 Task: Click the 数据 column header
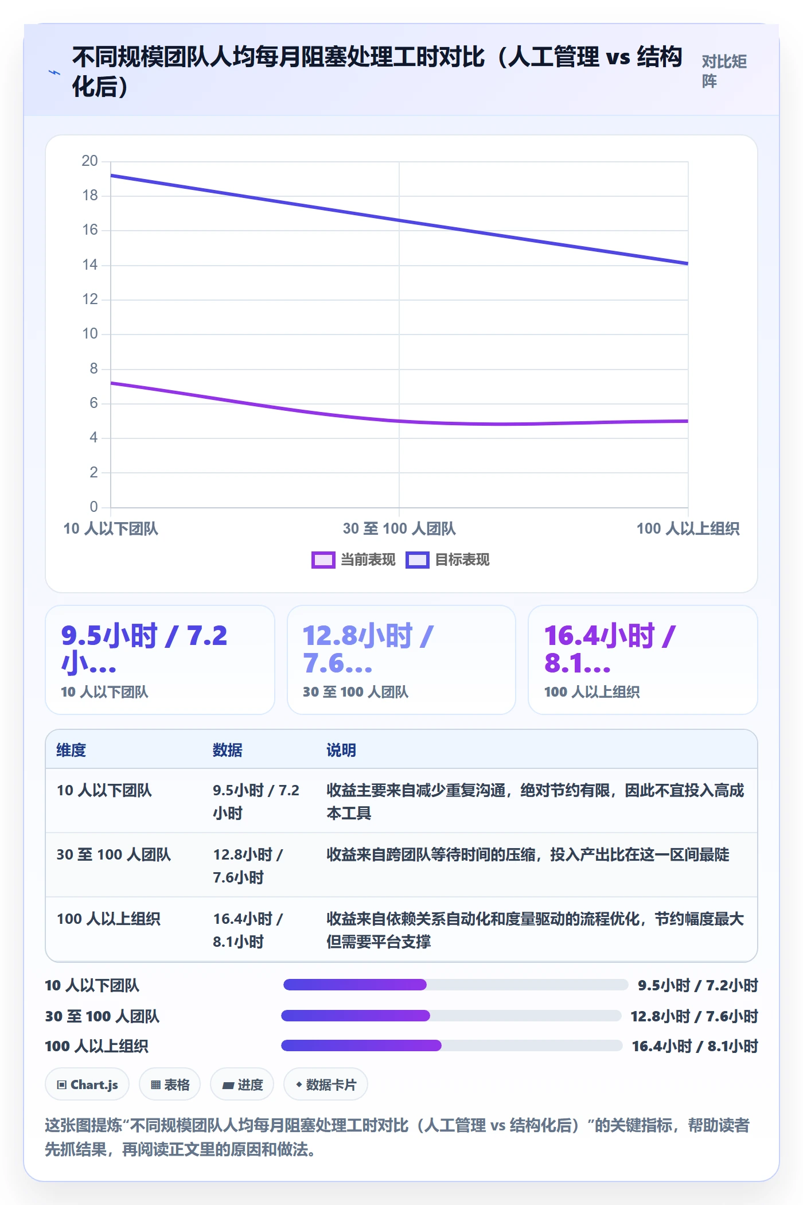tap(228, 750)
